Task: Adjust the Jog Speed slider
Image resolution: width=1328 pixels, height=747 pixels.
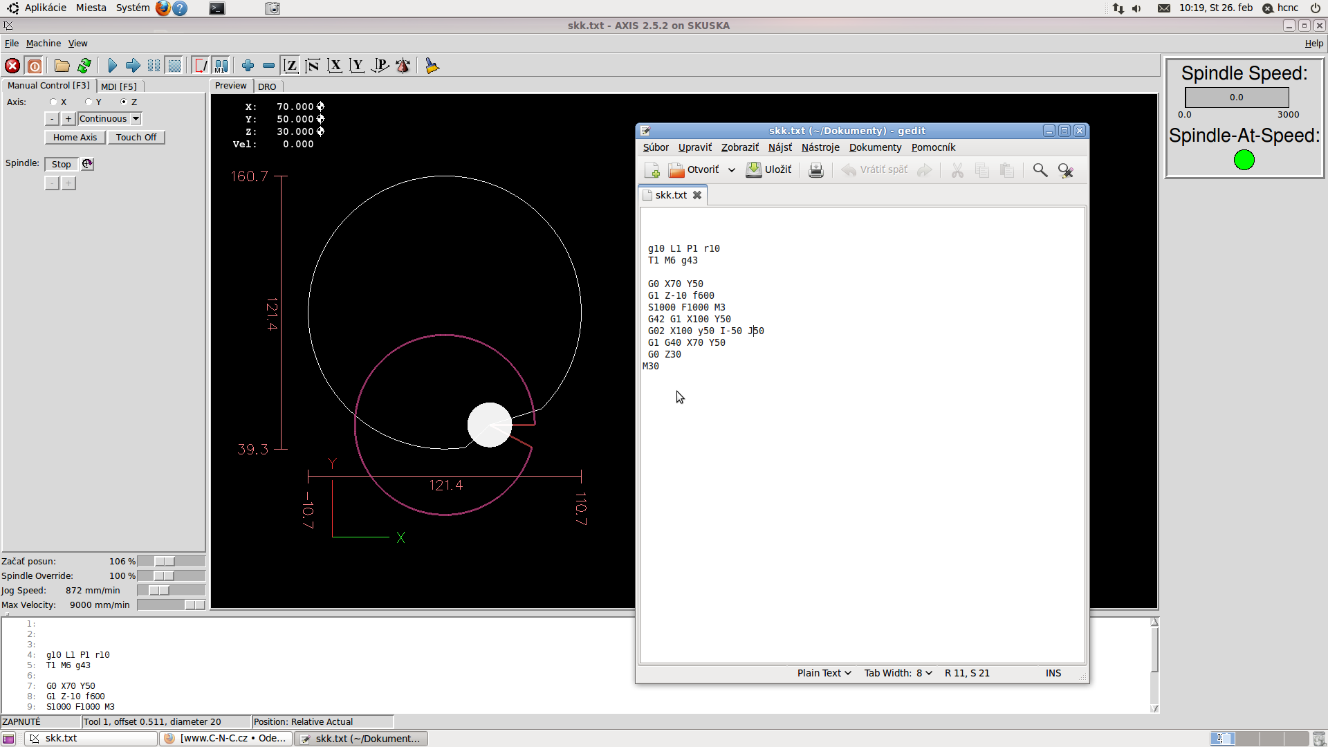Action: coord(159,591)
